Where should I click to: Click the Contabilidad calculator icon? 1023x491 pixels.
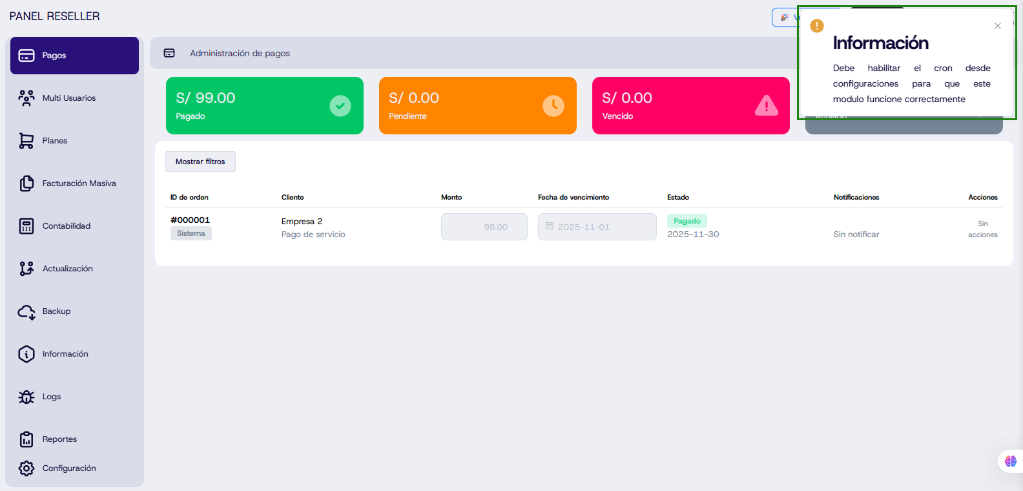[x=26, y=226]
